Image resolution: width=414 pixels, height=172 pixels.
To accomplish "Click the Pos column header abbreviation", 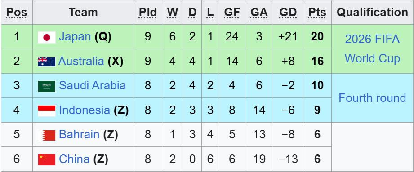I will coord(16,13).
